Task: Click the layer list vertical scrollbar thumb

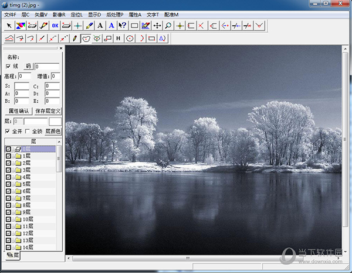Action: [x=59, y=158]
